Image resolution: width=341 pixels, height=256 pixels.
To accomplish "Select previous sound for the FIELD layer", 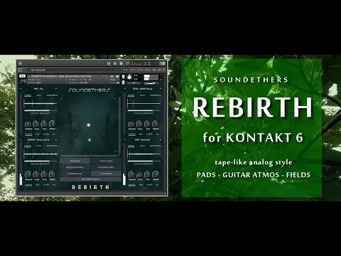I will click(x=125, y=89).
